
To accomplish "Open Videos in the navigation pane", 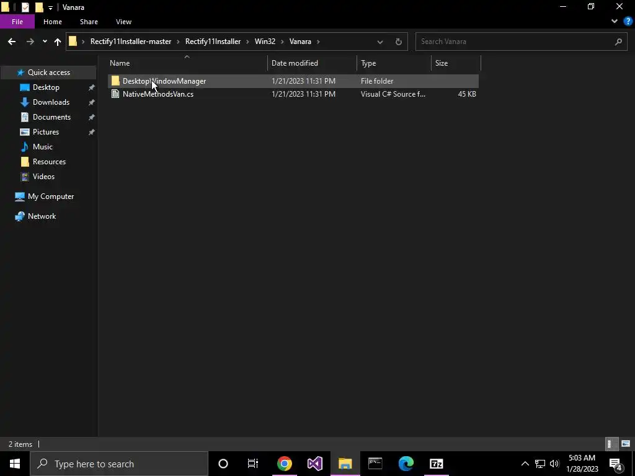I will [43, 177].
